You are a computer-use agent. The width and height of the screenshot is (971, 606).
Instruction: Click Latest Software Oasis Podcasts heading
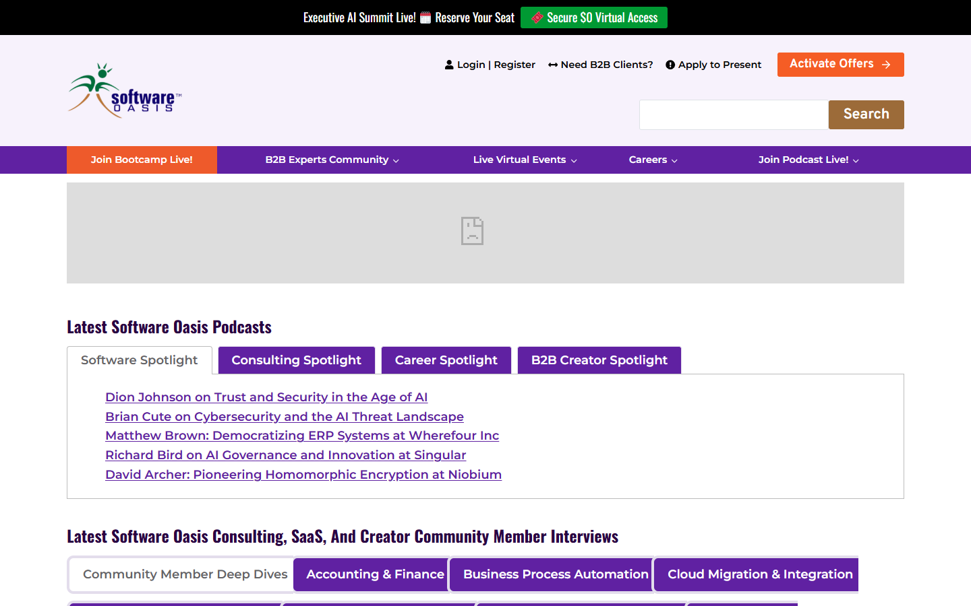point(169,327)
